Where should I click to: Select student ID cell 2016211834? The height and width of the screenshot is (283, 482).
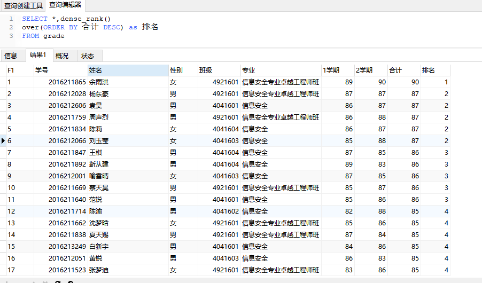61,129
